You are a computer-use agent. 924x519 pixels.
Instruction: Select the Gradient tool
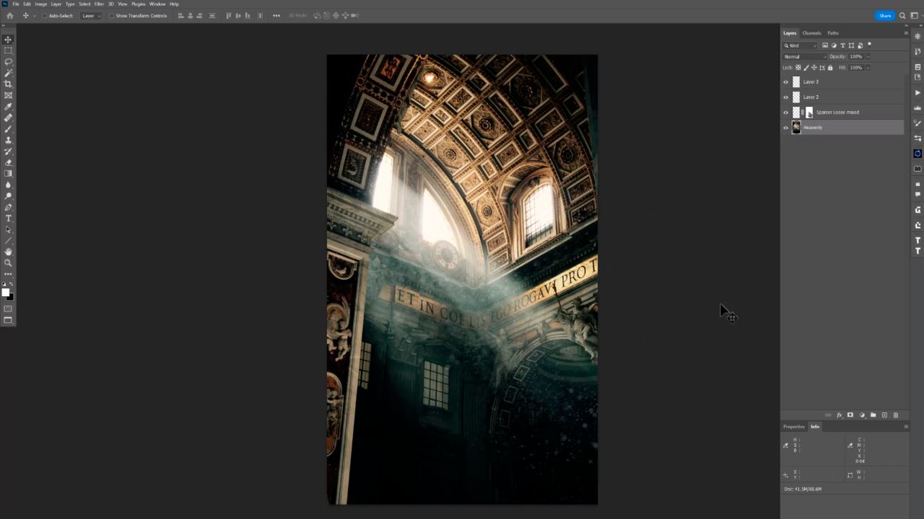(x=8, y=174)
